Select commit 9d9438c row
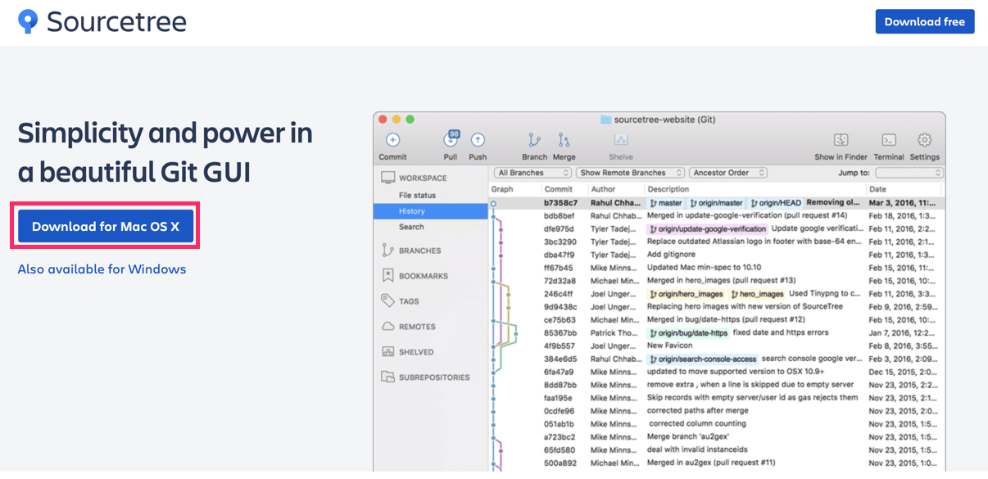The width and height of the screenshot is (988, 479). [x=717, y=307]
